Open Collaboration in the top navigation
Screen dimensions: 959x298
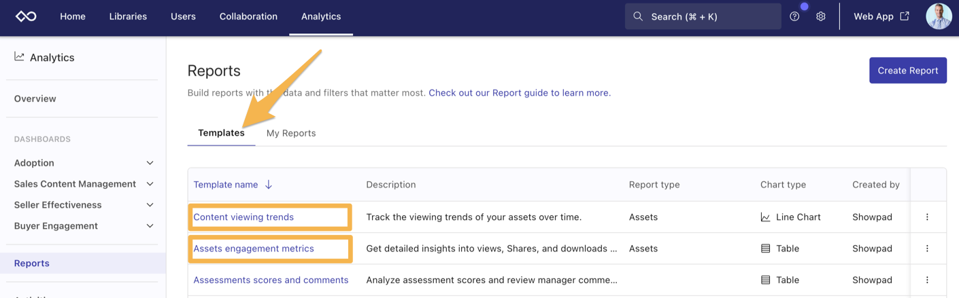tap(248, 16)
